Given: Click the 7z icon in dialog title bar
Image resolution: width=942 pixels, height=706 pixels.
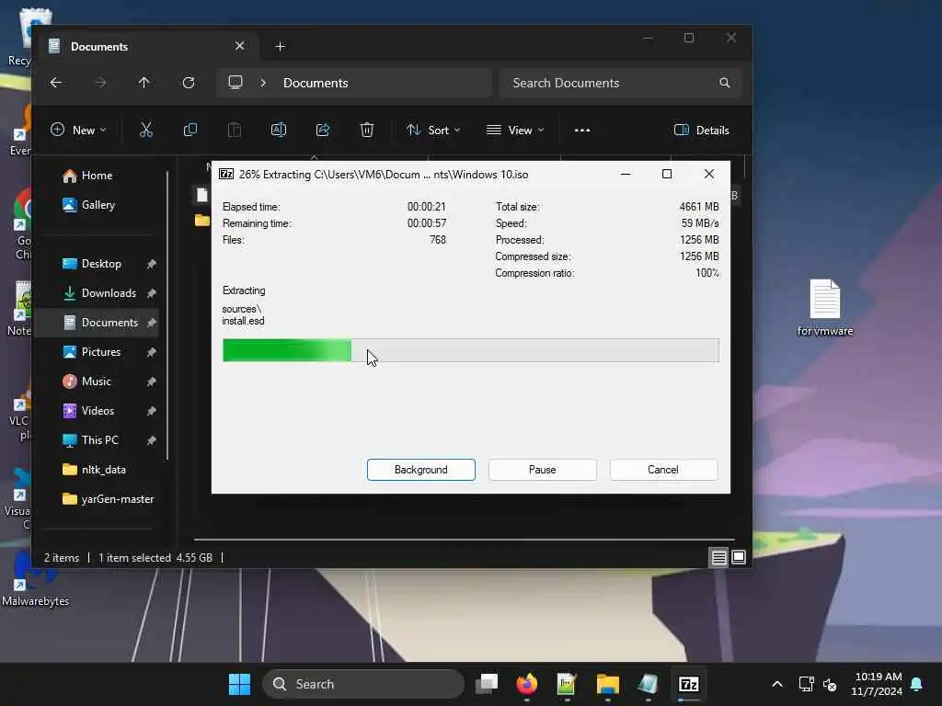Looking at the screenshot, I should [226, 174].
